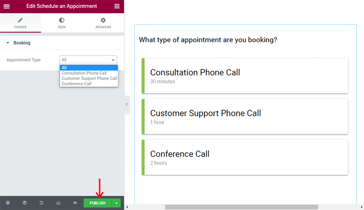Open the revision History icon
The width and height of the screenshot is (364, 210).
[x=41, y=203]
